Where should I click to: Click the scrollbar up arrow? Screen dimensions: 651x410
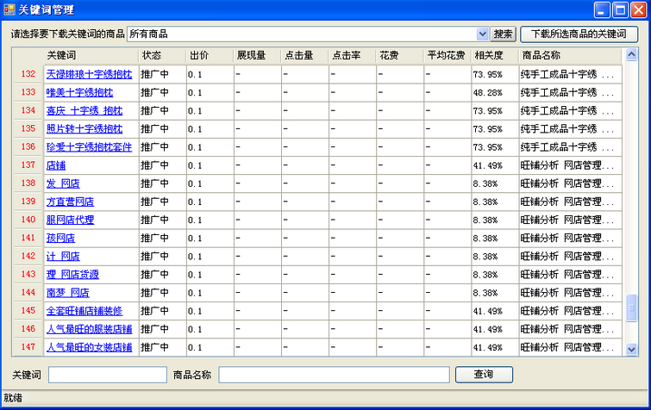coord(631,54)
